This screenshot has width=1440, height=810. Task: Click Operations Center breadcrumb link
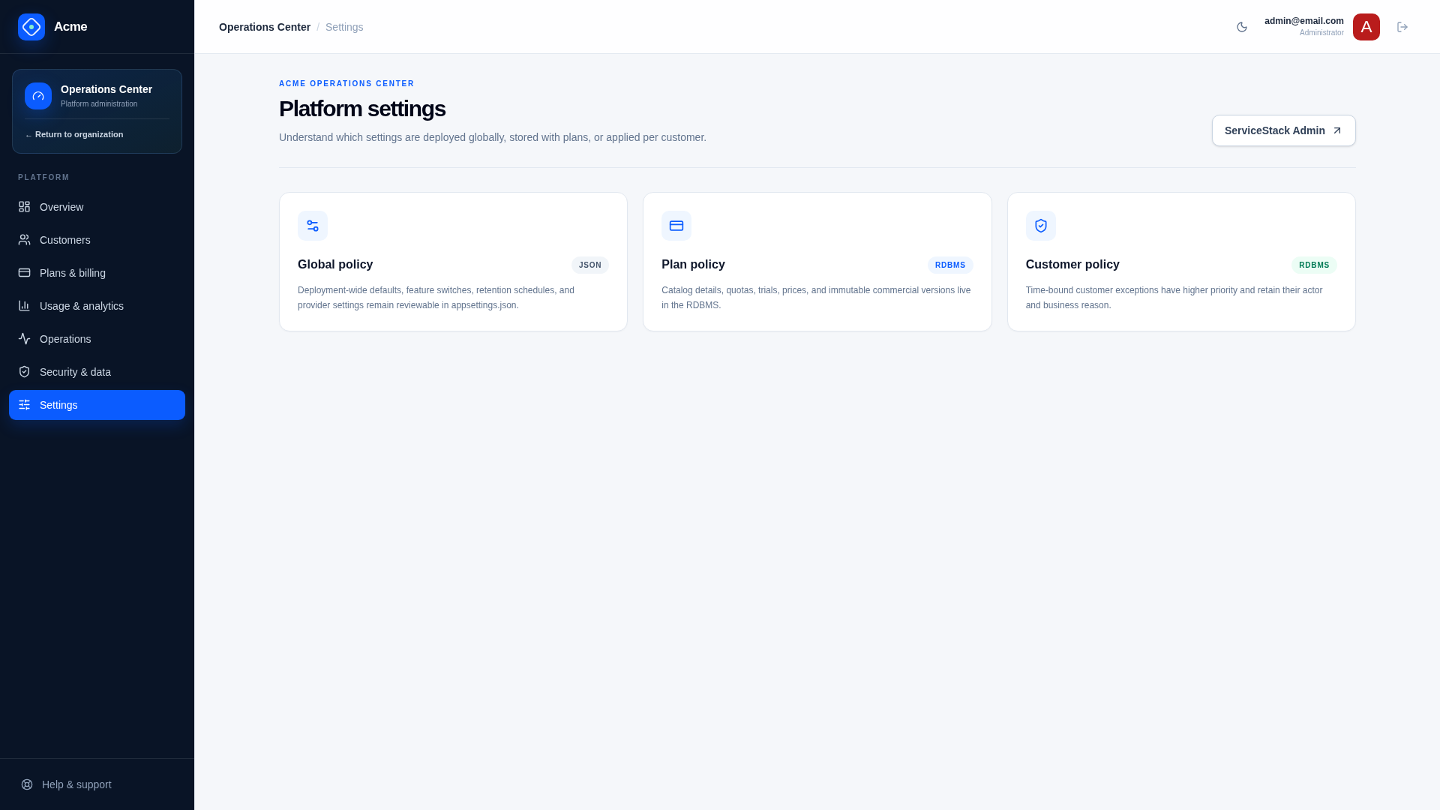(265, 27)
